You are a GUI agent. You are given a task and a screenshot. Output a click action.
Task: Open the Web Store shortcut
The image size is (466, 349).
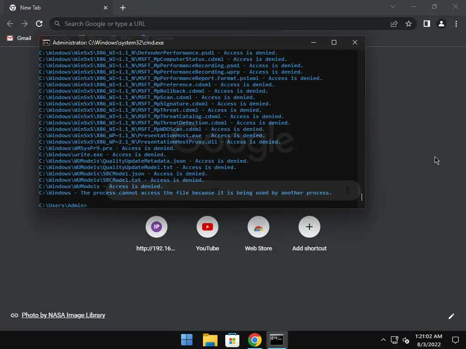click(258, 234)
